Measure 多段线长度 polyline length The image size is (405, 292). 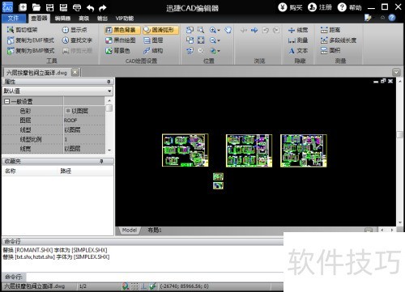(339, 40)
